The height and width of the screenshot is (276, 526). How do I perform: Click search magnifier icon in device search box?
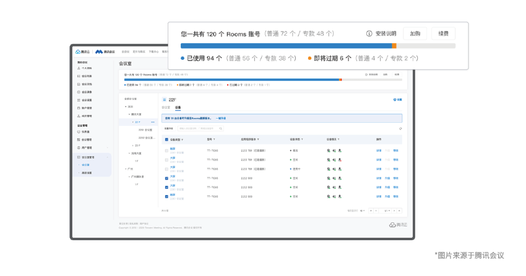tap(220, 128)
